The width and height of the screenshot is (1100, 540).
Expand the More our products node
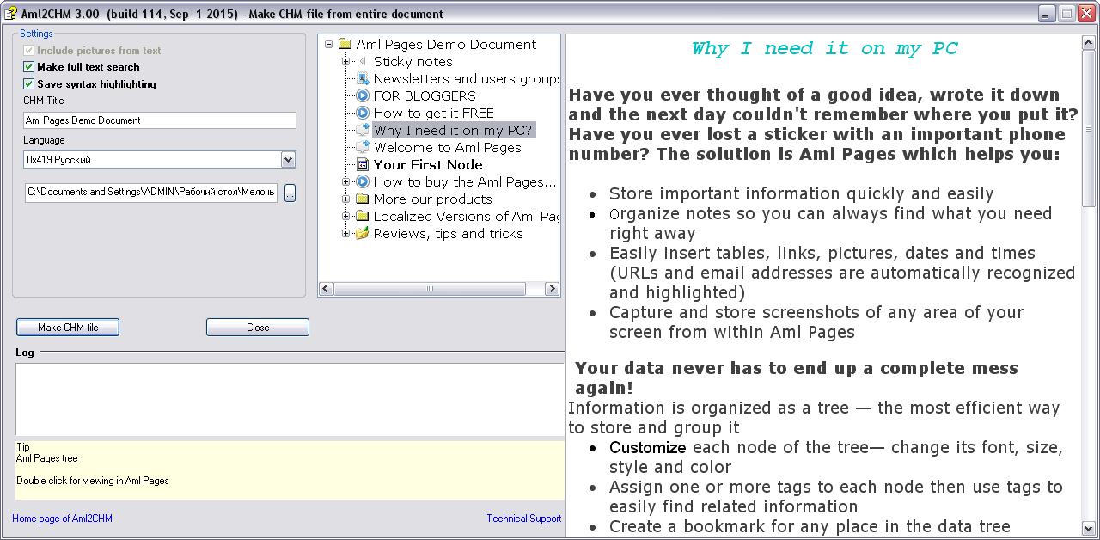[x=346, y=199]
